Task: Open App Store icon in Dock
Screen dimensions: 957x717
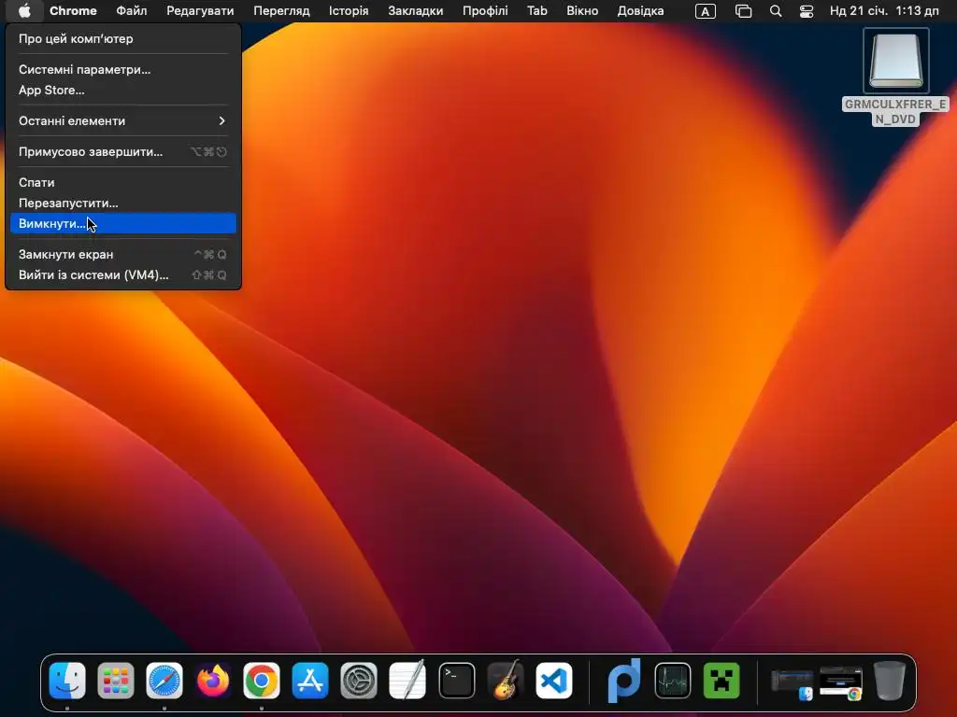Action: coord(310,681)
